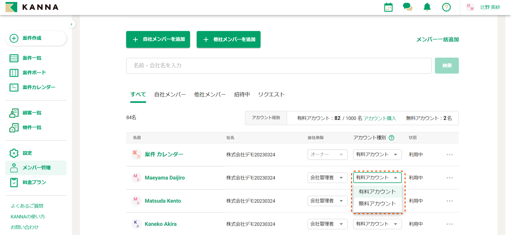Click the アカウント購入 link
This screenshot has width=511, height=235.
380,118
